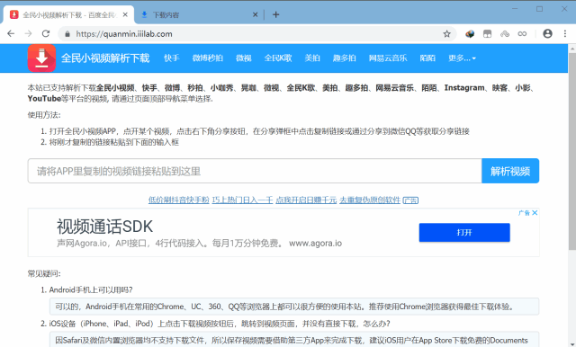Screen dimensions: 576x347
Task: Click the blue 打开 ad button
Action: click(x=464, y=233)
